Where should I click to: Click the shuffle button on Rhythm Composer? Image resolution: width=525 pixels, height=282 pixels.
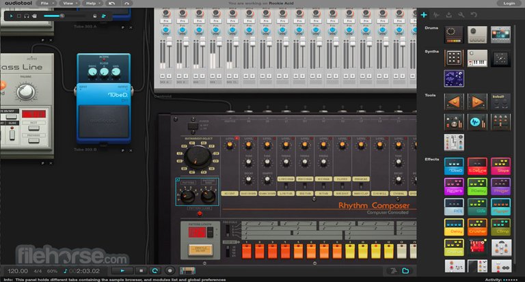(200, 249)
